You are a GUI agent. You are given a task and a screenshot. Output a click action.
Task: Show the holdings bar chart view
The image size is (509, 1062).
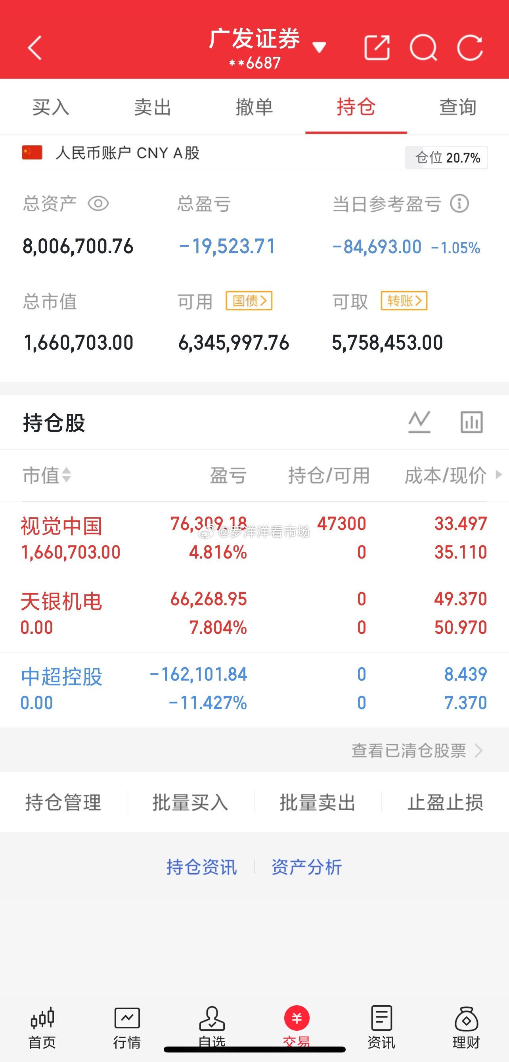471,422
